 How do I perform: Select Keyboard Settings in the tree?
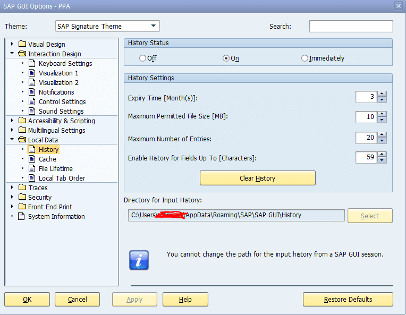click(x=65, y=63)
